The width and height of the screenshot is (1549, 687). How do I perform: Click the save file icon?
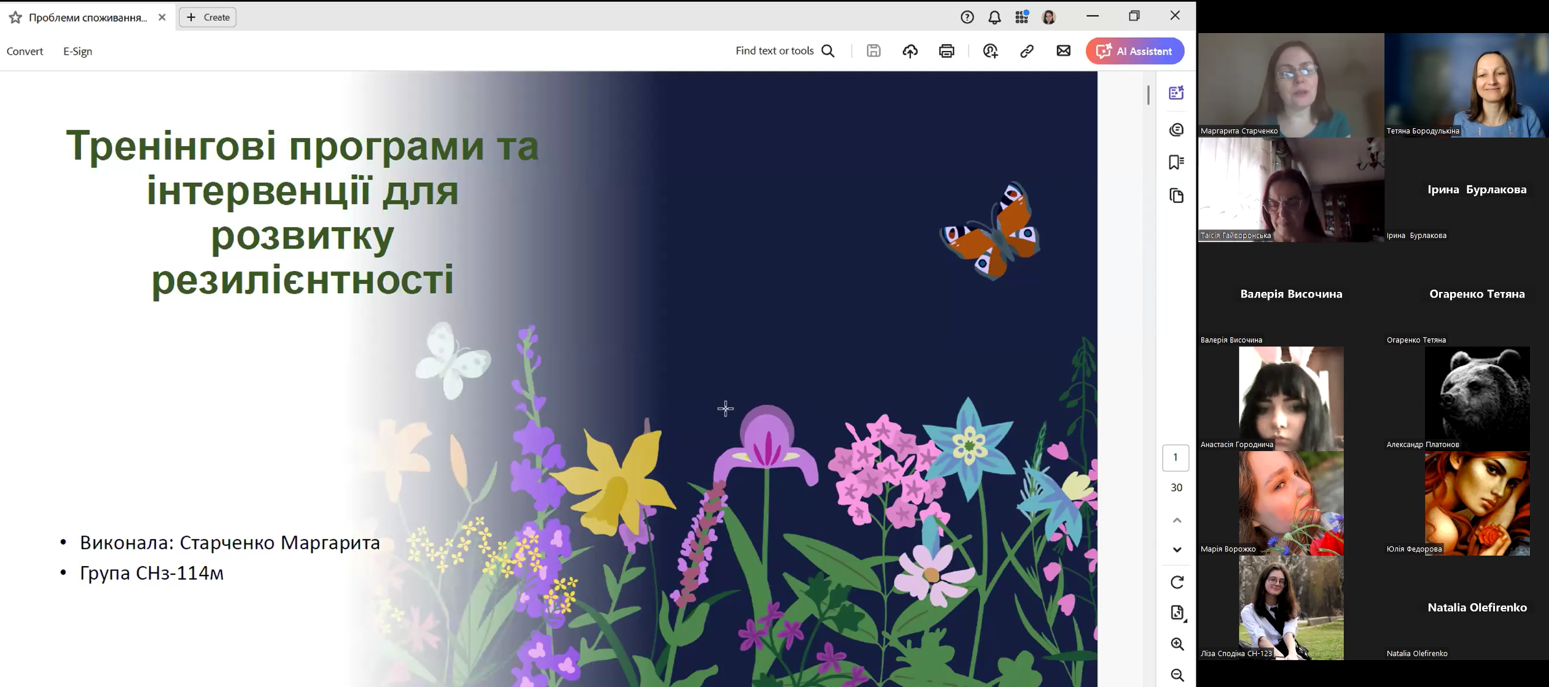coord(873,51)
